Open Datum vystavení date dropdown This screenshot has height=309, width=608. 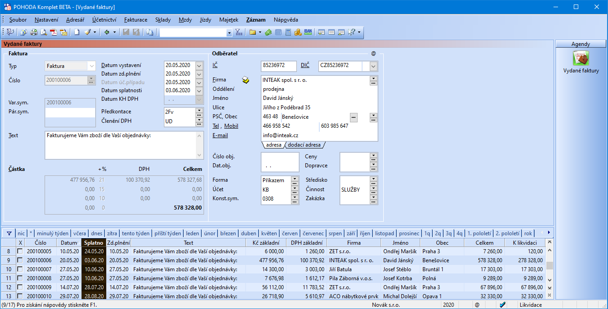coord(200,65)
